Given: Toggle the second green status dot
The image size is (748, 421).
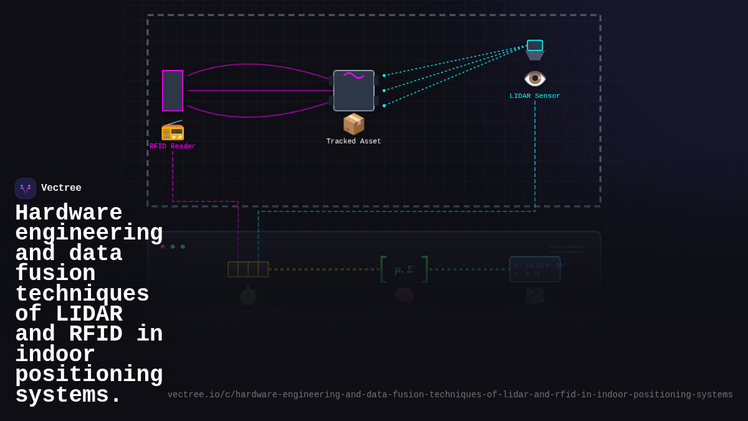Looking at the screenshot, I should 182,246.
